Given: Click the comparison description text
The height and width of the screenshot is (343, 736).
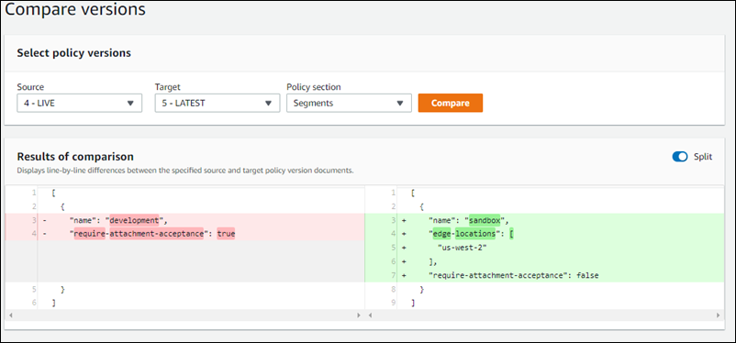Looking at the screenshot, I should click(x=185, y=171).
